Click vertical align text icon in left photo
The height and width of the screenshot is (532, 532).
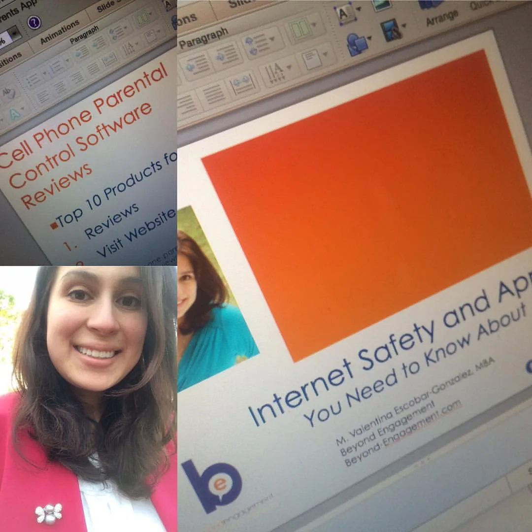point(150,36)
